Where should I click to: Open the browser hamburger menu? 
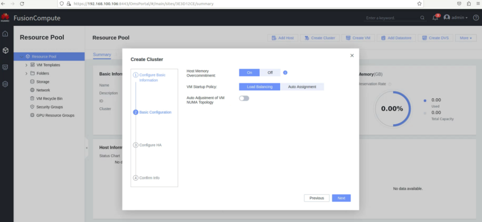(478, 4)
